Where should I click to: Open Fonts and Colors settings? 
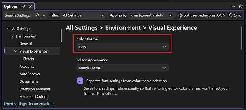pos(33,97)
